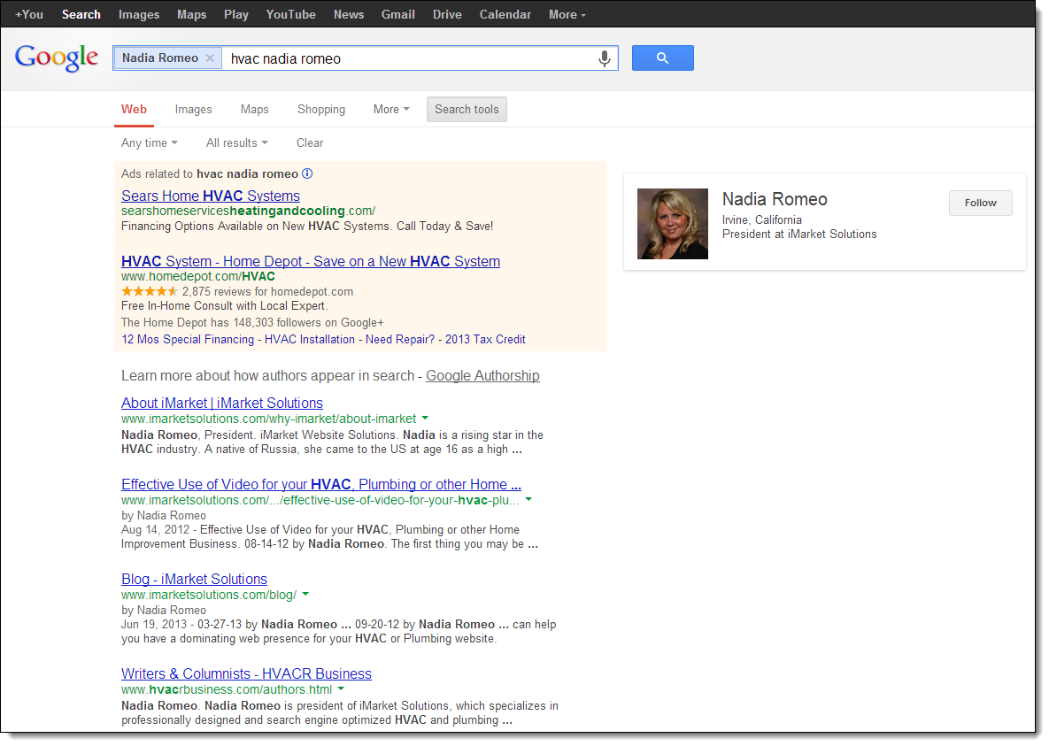Click 'President at iMarket Solutions' text

(799, 235)
